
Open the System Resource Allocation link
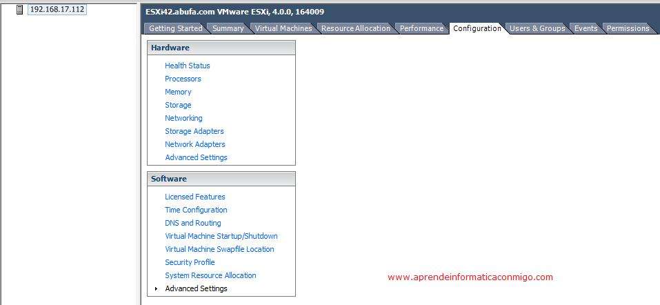pos(210,275)
